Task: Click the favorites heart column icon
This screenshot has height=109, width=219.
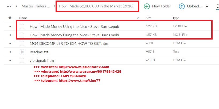Action: 10,18
